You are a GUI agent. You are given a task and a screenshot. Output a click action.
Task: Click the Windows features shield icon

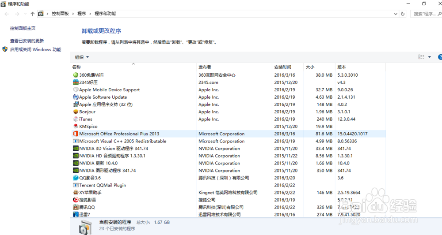pyautogui.click(x=5, y=49)
